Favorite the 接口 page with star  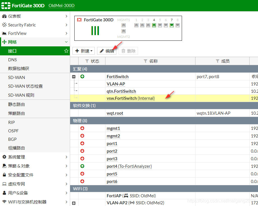pos(66,51)
